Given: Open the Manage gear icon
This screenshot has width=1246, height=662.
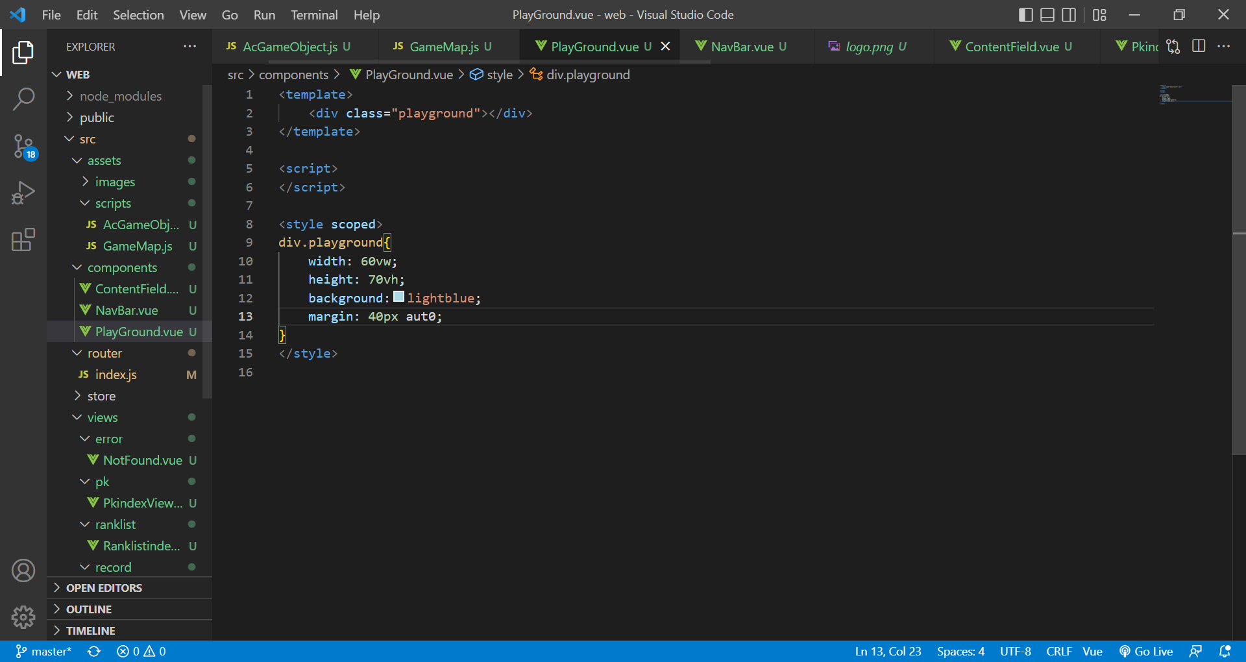Looking at the screenshot, I should pyautogui.click(x=23, y=617).
